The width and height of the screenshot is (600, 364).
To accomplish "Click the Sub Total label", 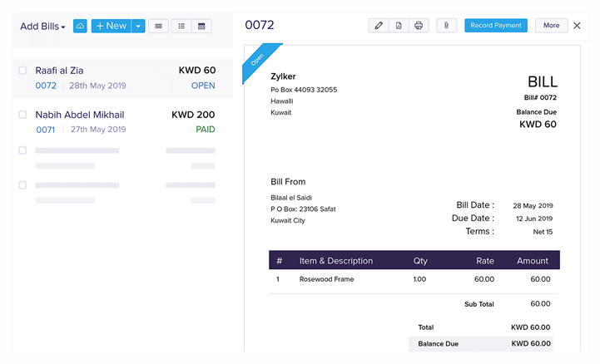I will pos(479,304).
